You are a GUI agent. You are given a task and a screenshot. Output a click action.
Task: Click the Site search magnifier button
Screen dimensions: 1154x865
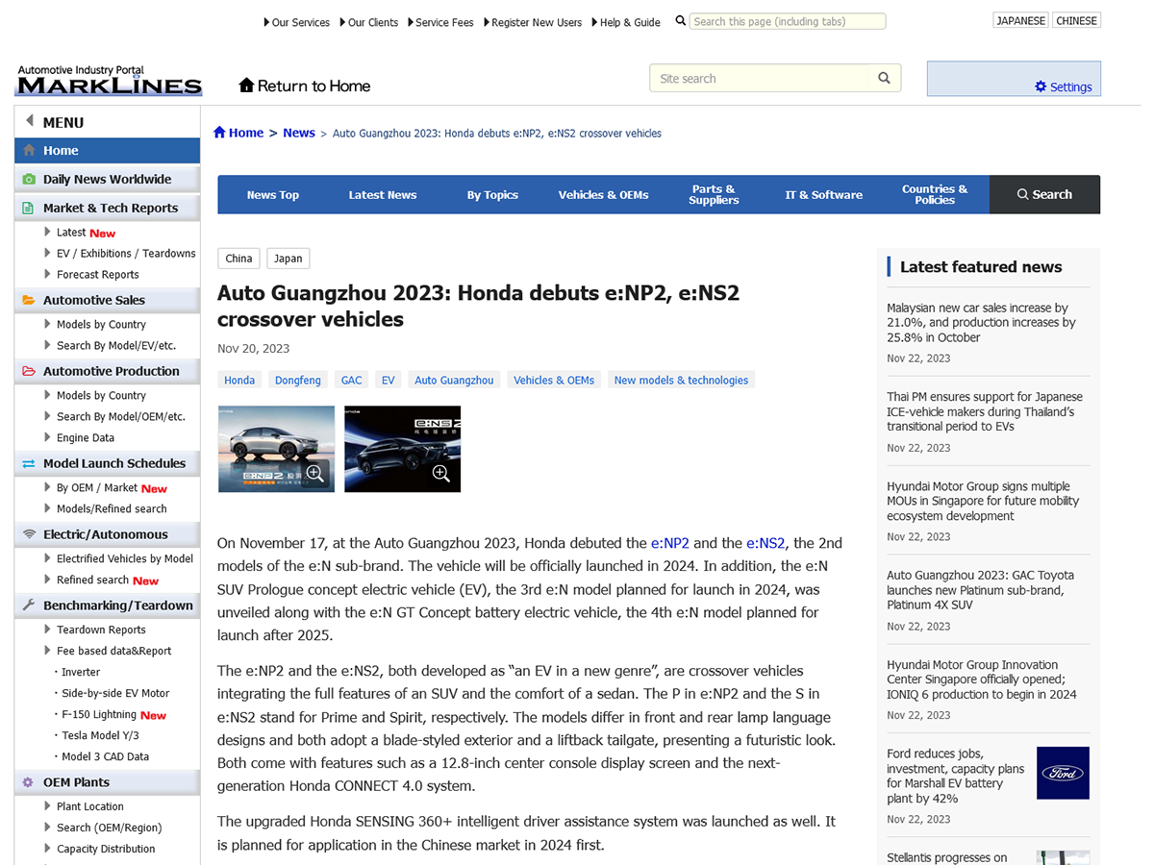885,79
